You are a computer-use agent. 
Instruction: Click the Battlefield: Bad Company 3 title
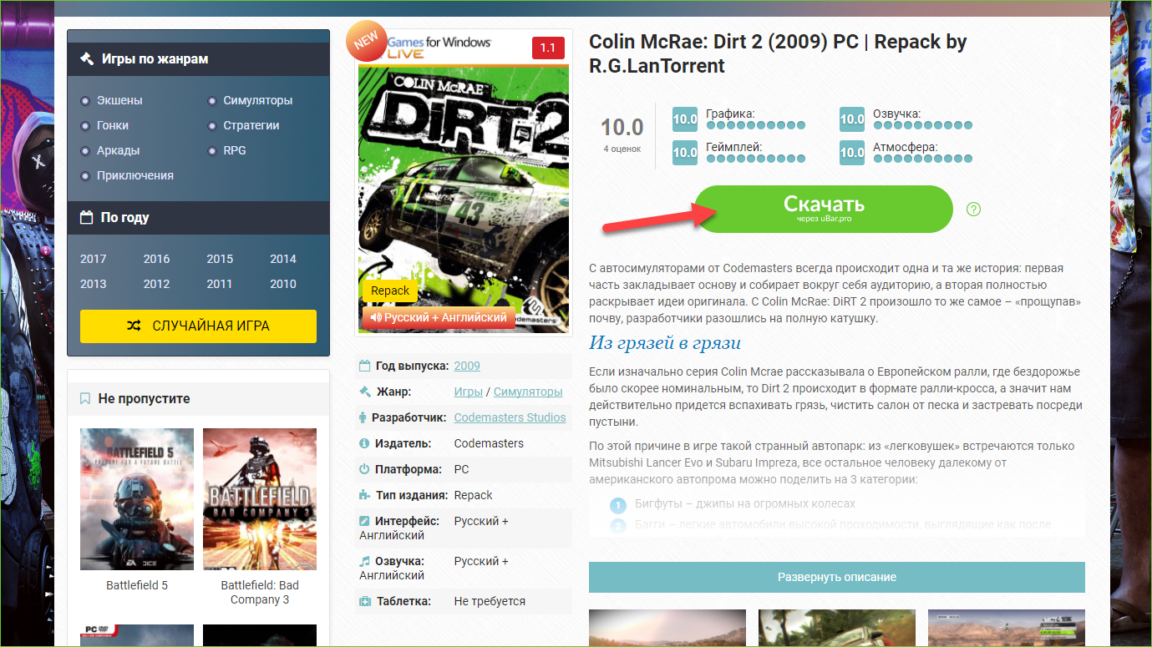260,593
